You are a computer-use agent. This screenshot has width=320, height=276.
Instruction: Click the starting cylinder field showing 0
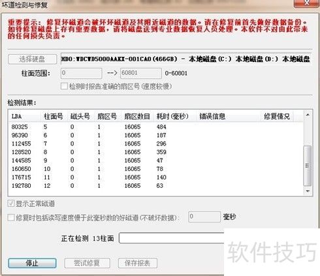pos(82,73)
